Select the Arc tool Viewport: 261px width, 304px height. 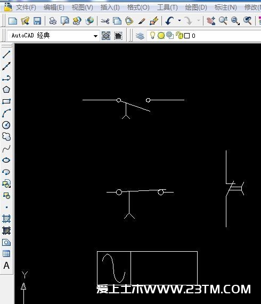(x=6, y=113)
